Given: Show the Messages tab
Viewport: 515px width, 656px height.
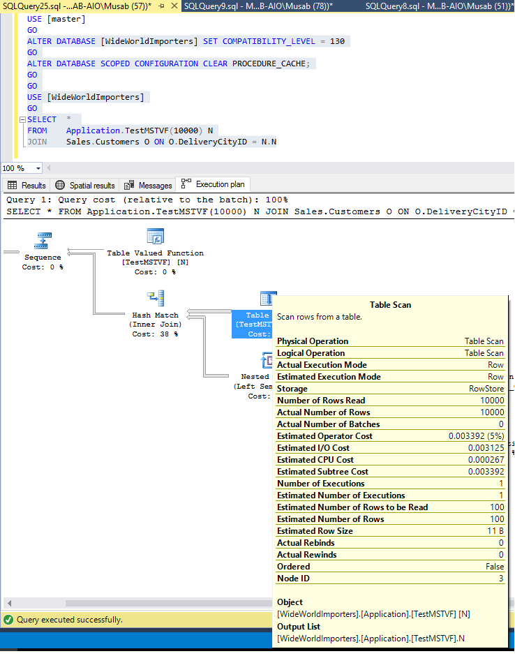Looking at the screenshot, I should (x=149, y=185).
